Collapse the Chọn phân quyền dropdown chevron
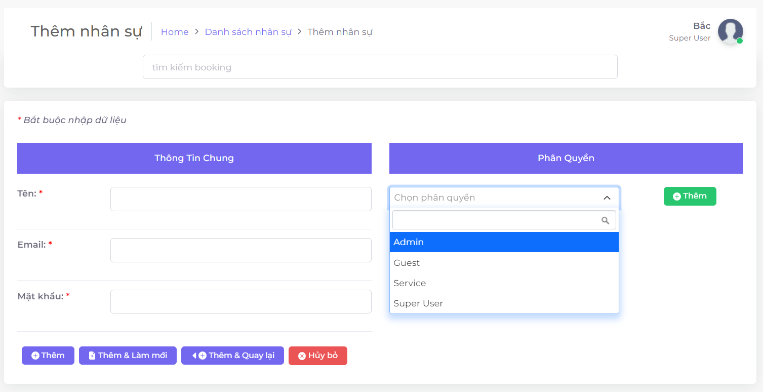This screenshot has width=763, height=392. click(x=607, y=198)
